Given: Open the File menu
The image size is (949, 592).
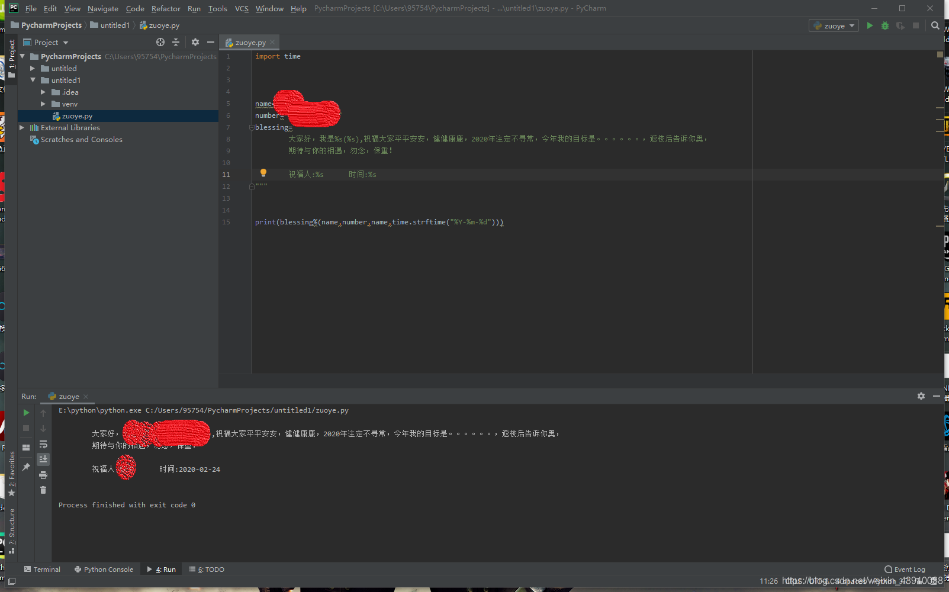Looking at the screenshot, I should click(x=31, y=8).
